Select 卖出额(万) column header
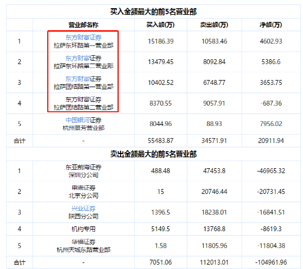This screenshot has height=269, width=303. point(214,25)
